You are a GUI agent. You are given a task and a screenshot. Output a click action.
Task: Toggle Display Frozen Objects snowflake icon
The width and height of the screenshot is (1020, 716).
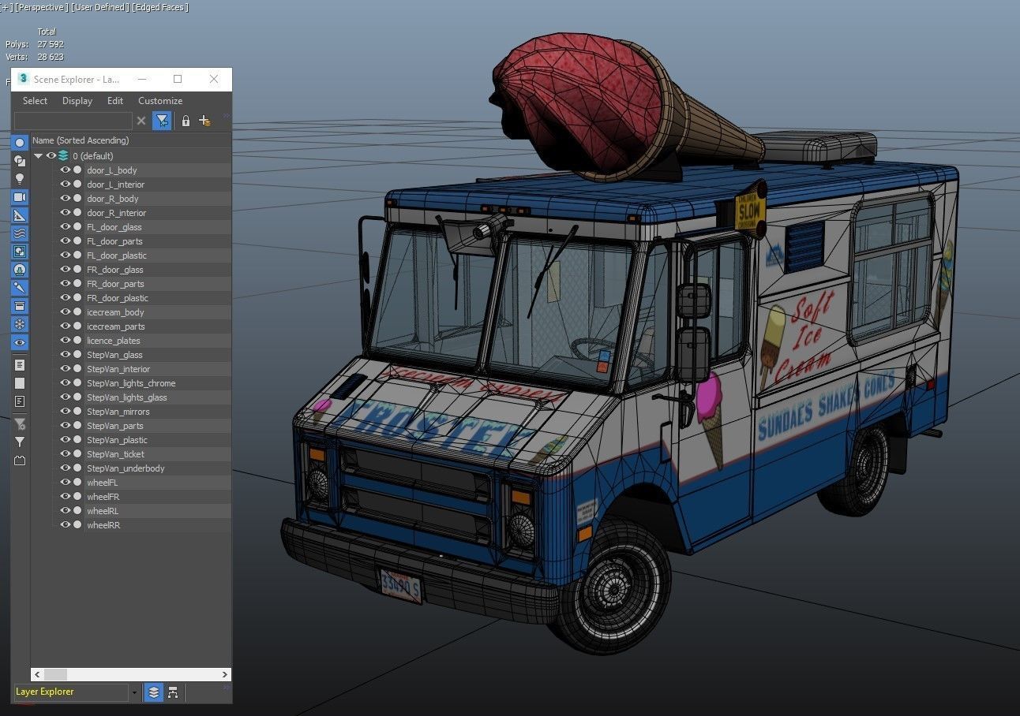pyautogui.click(x=20, y=324)
